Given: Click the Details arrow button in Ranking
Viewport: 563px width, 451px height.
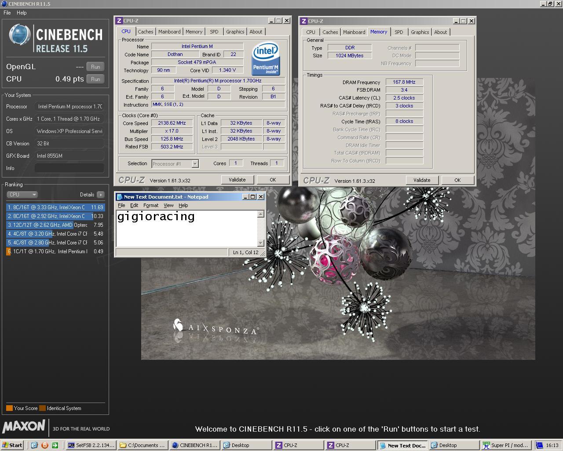Looking at the screenshot, I should click(x=101, y=195).
